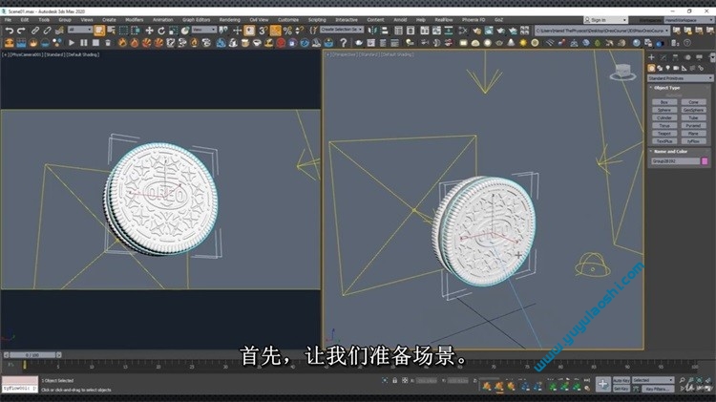Open the Standard Primitives dropdown

pos(680,78)
